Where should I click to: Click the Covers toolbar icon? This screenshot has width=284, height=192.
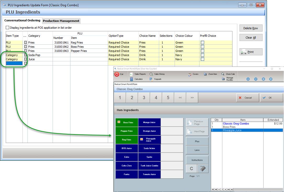tap(190, 74)
